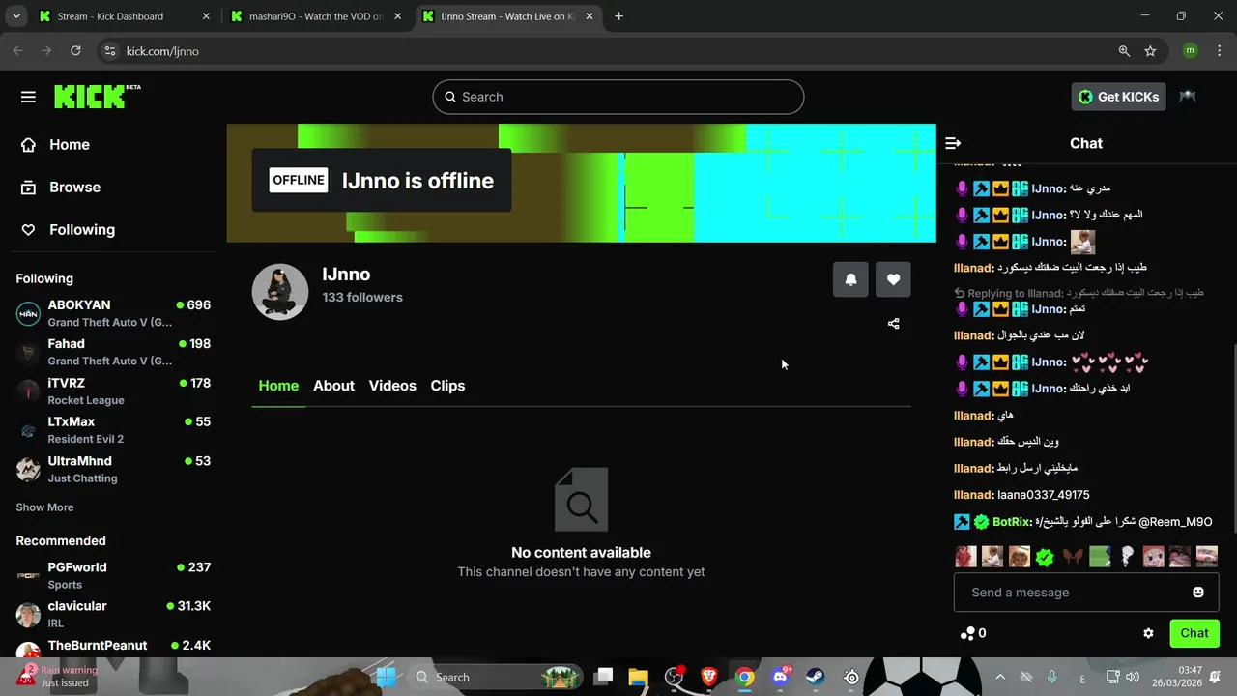Viewport: 1237px width, 696px height.
Task: Focus the Kick search input field
Action: 618,97
